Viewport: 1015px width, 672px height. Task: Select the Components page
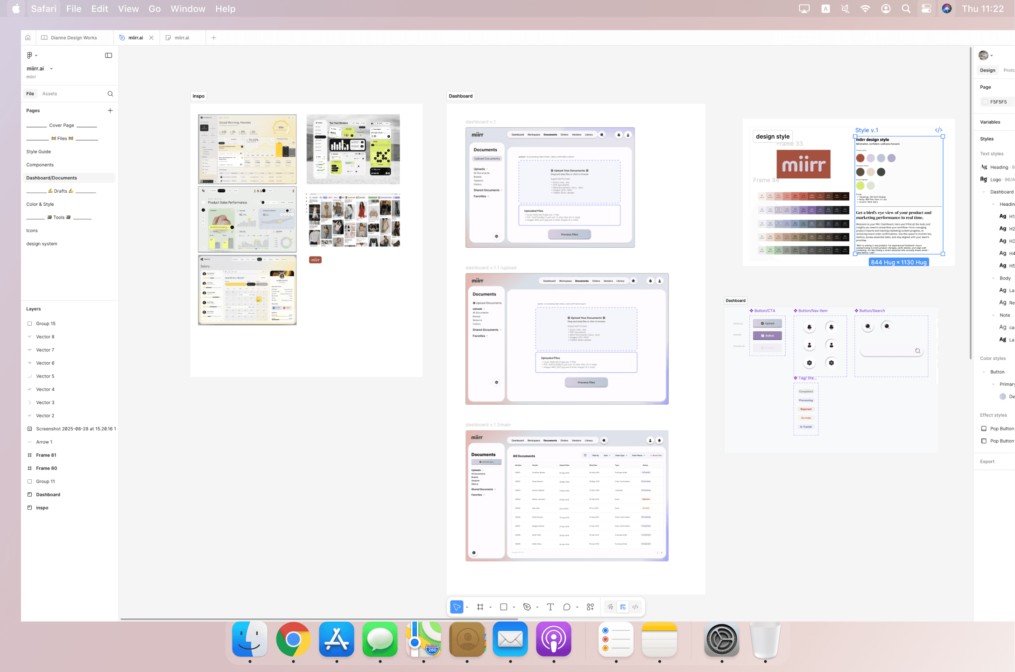40,165
